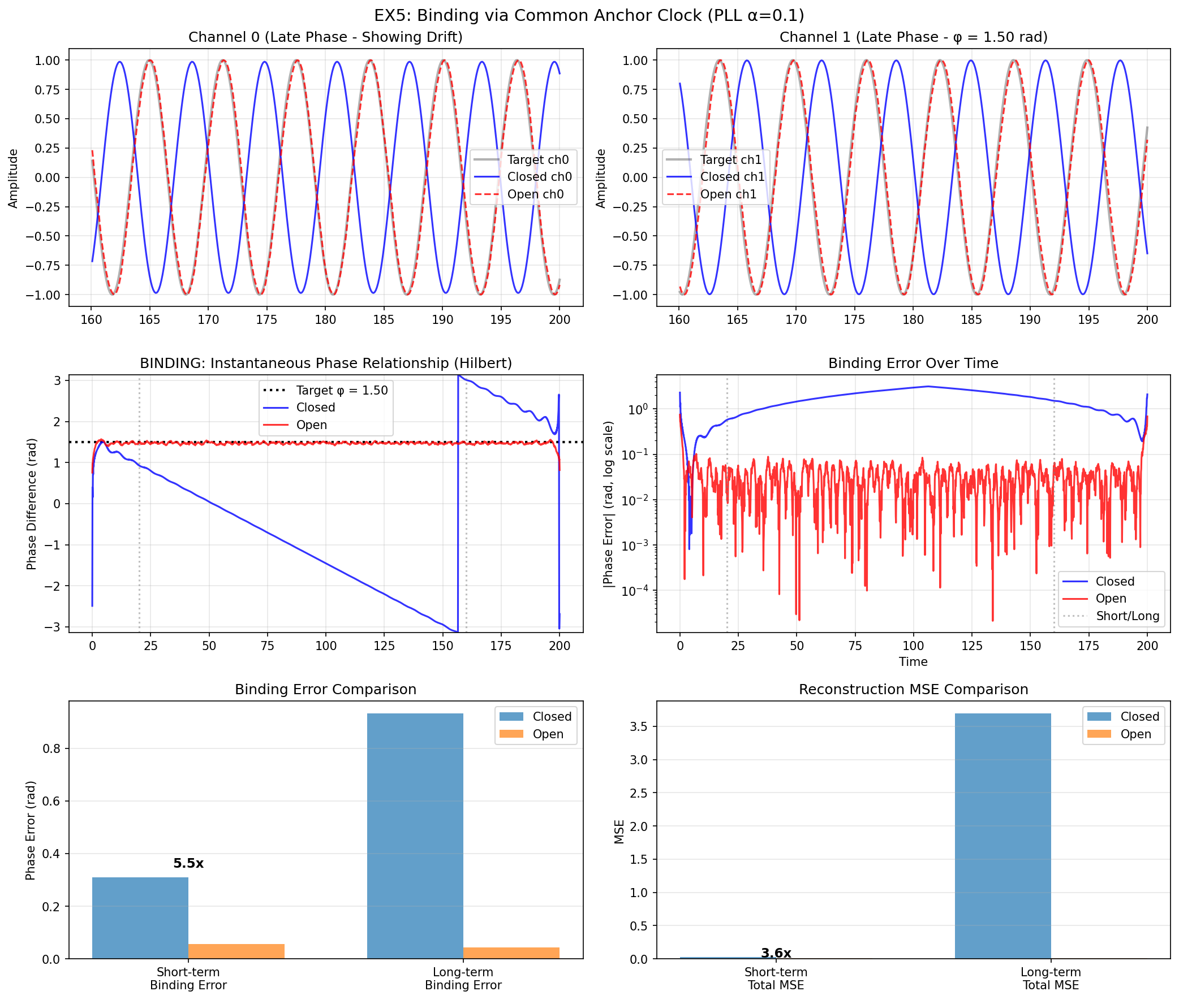Click the 'Closed ch0' legend line

[487, 177]
